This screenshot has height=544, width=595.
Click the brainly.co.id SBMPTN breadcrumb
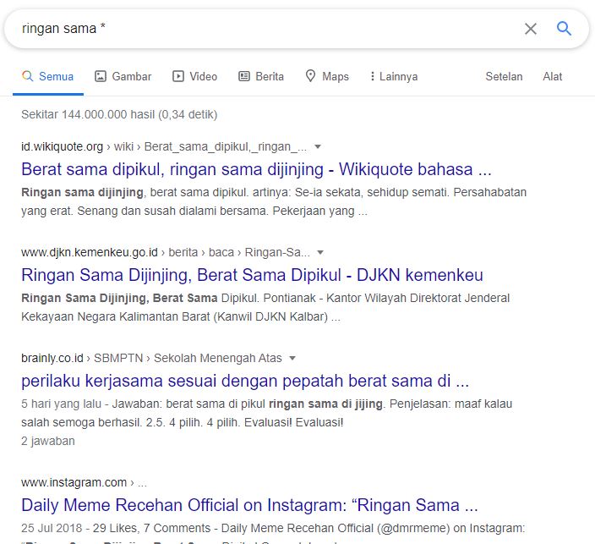tap(151, 358)
